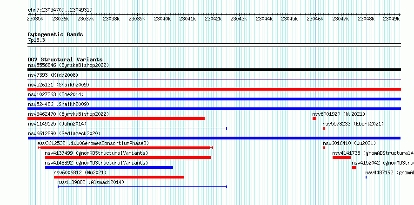Click the tiny red nsv5578233 variant marker
This screenshot has width=414, height=205.
pos(324,128)
